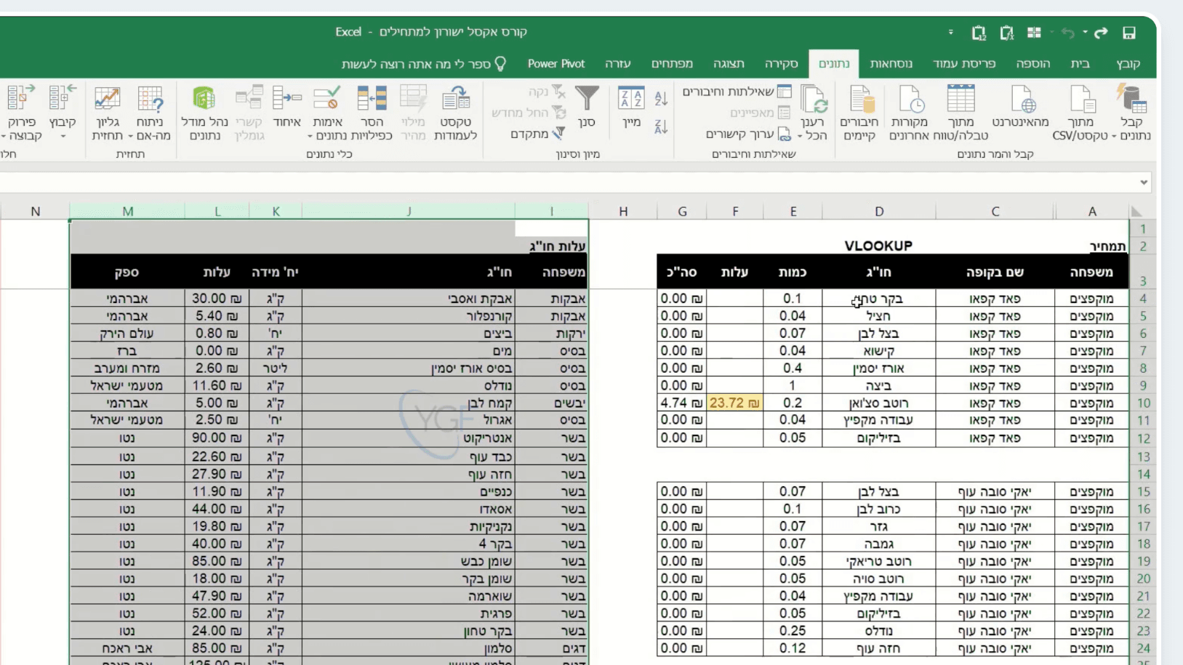Image resolution: width=1183 pixels, height=665 pixels.
Task: Click the Clear filter option (נקה)
Action: click(x=548, y=92)
